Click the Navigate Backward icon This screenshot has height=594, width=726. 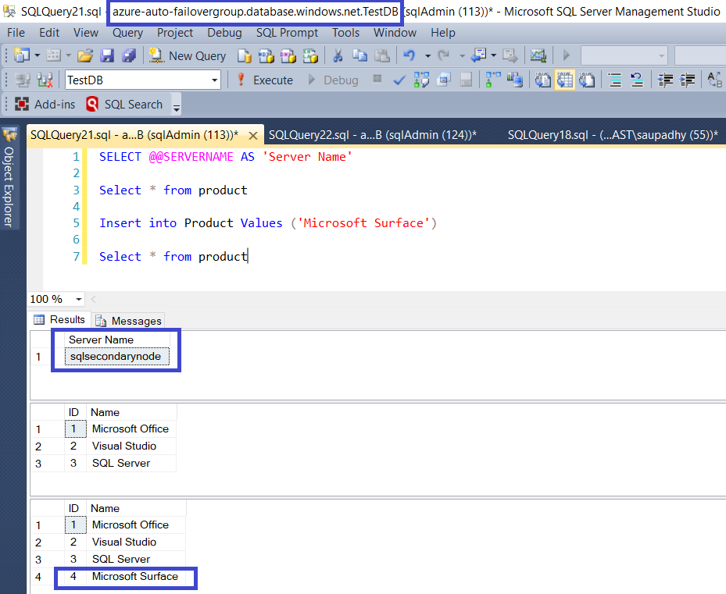[478, 55]
